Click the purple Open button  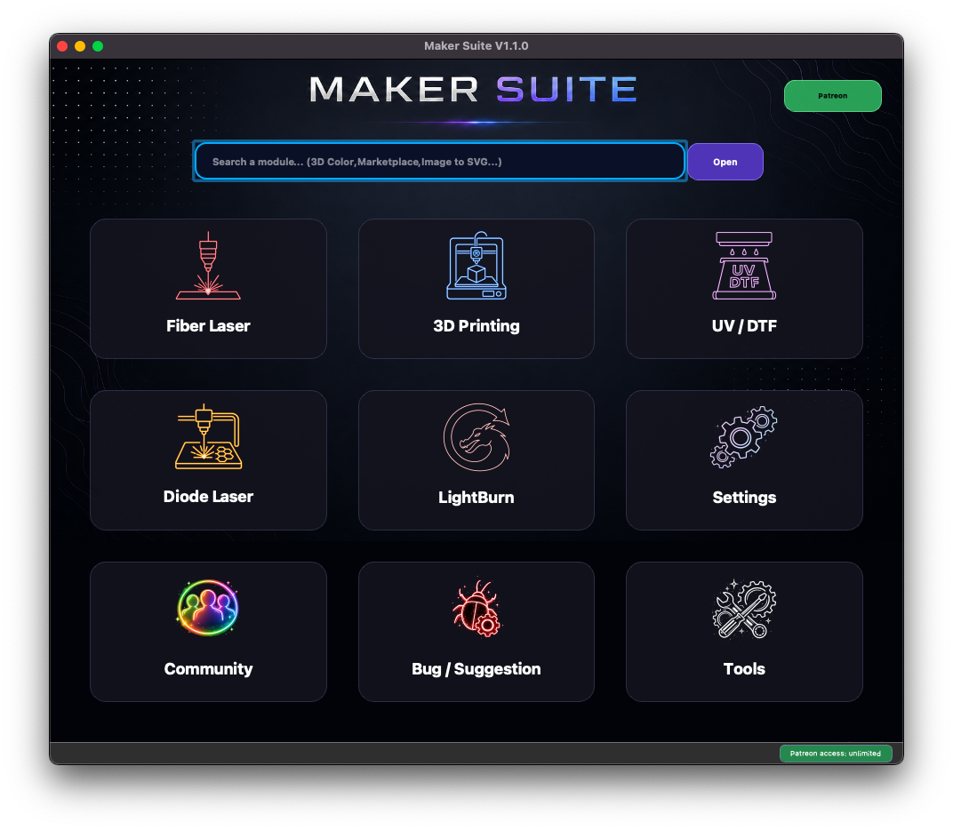(x=725, y=162)
